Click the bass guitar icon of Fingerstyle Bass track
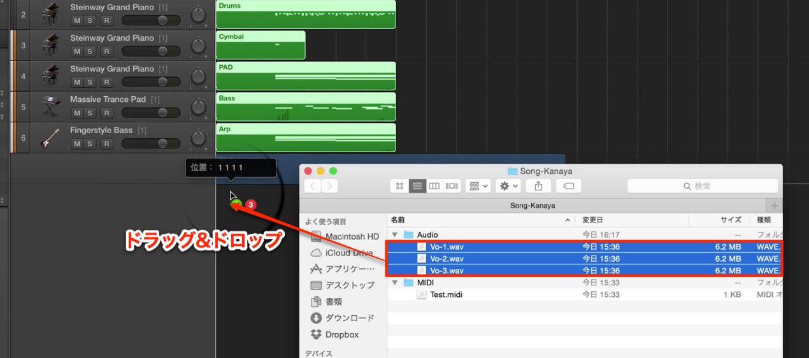809x358 pixels. [50, 137]
